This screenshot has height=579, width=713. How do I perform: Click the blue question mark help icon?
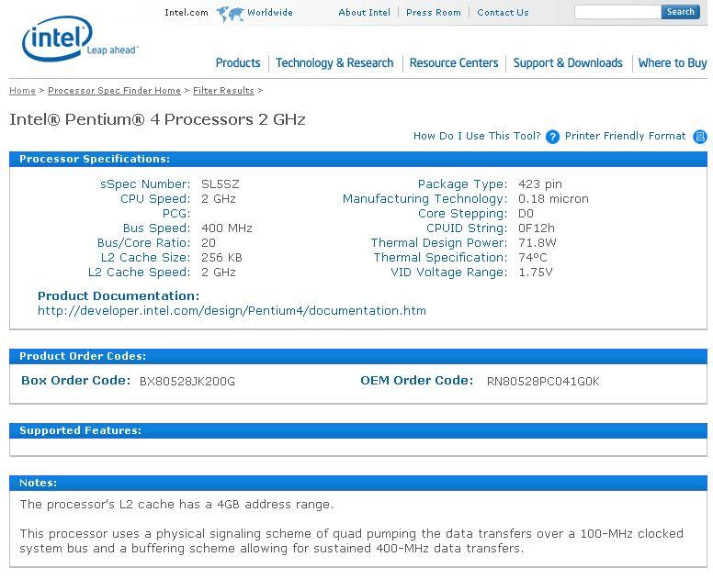tap(552, 137)
